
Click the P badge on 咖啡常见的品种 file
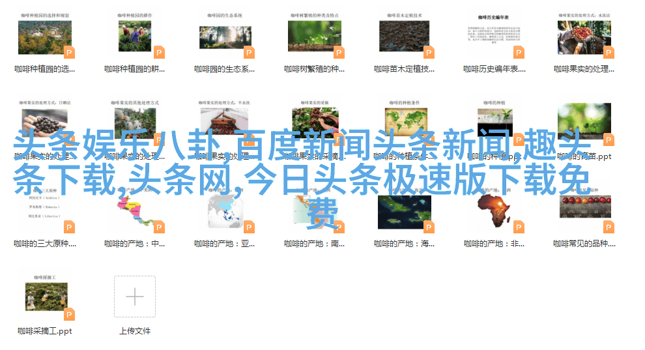tap(609, 227)
